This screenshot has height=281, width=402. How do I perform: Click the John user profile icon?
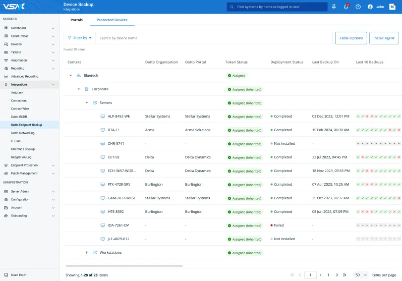[371, 7]
